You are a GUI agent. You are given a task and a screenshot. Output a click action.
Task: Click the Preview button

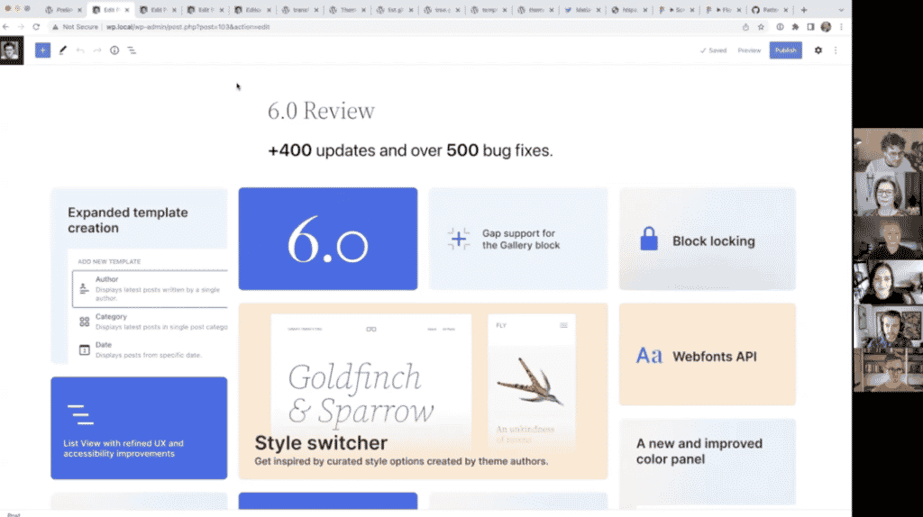pos(749,50)
